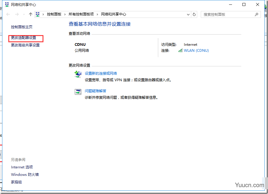Open Internet 选项 link

[x=22, y=167]
